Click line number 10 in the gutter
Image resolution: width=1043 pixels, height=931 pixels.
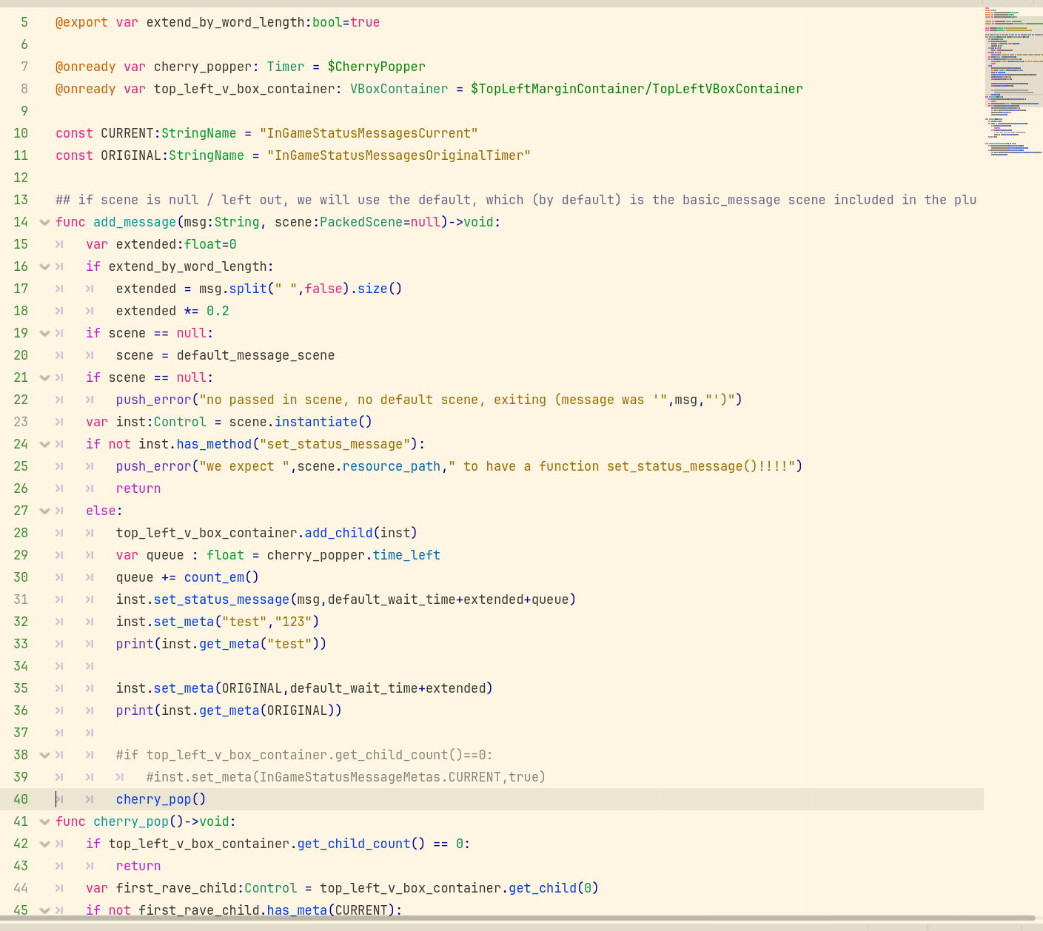(21, 133)
